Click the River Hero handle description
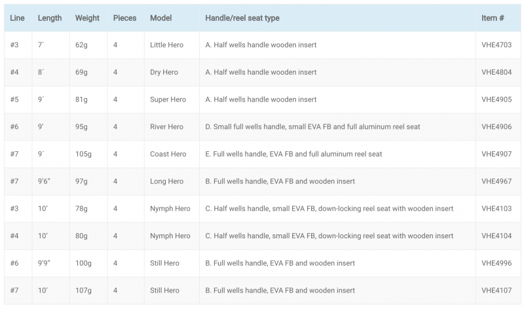524x309 pixels. (x=312, y=126)
